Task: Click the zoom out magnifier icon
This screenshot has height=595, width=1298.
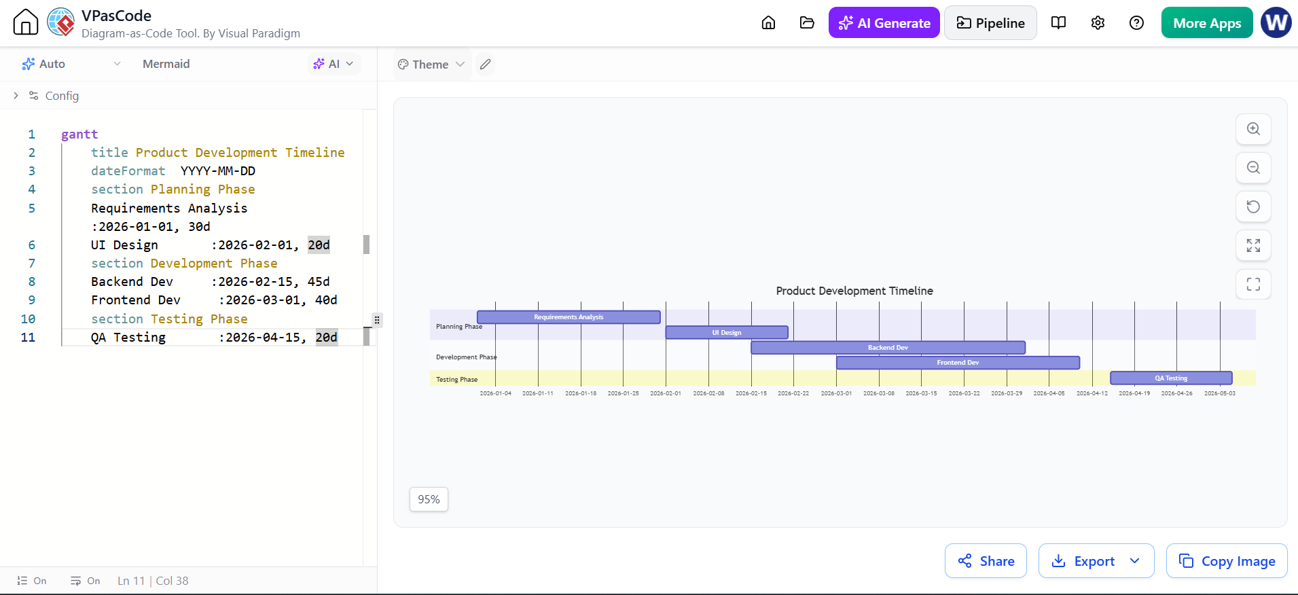Action: coord(1253,168)
